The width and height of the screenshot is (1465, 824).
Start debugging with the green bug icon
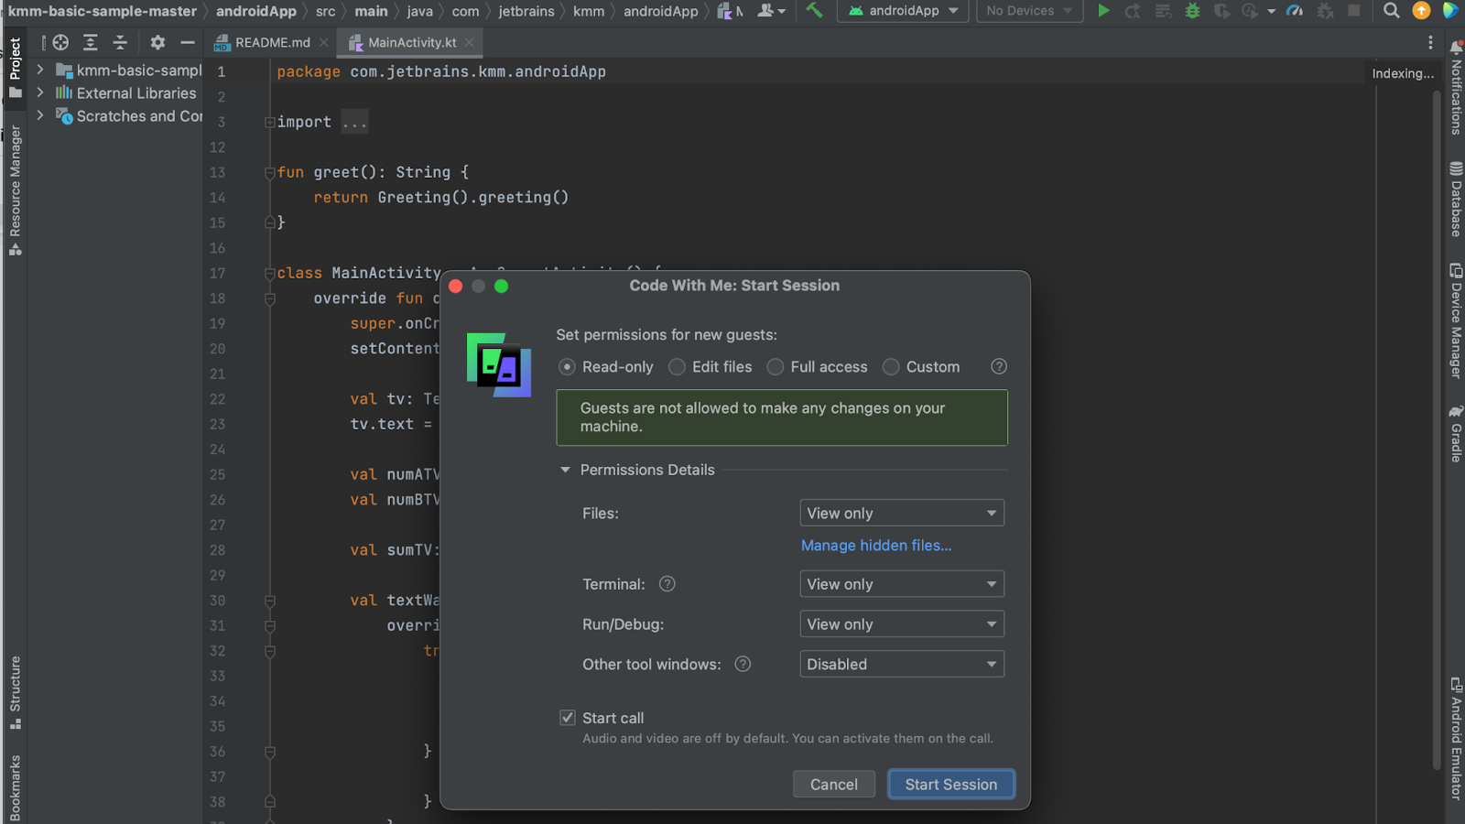point(1192,11)
